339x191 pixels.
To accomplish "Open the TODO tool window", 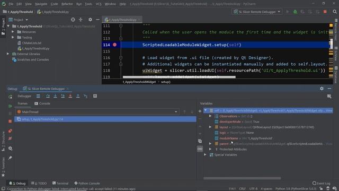I will [39, 183].
